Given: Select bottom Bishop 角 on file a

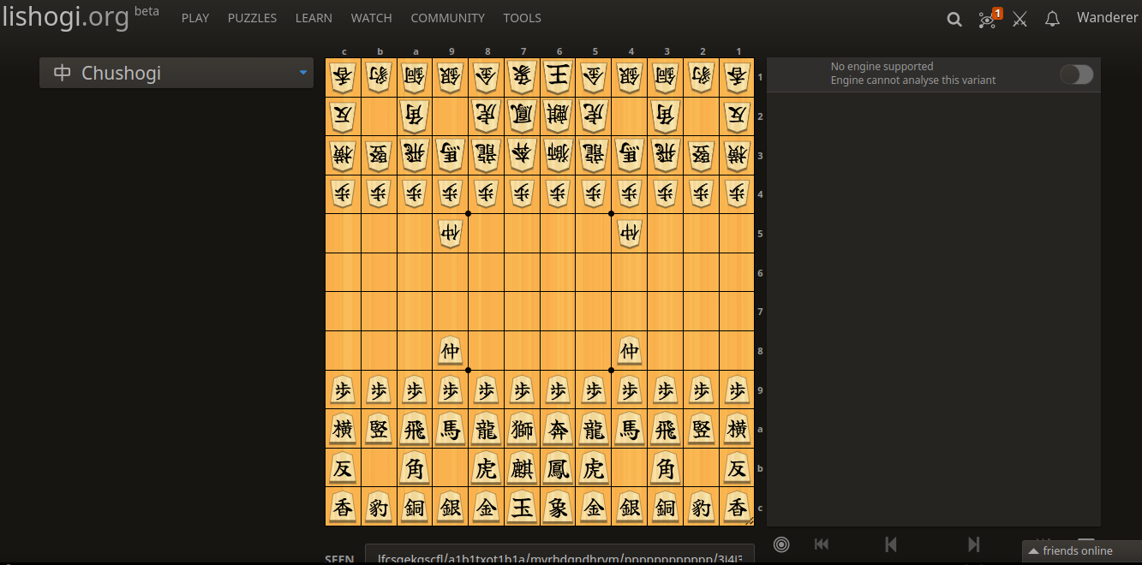Looking at the screenshot, I should point(415,468).
